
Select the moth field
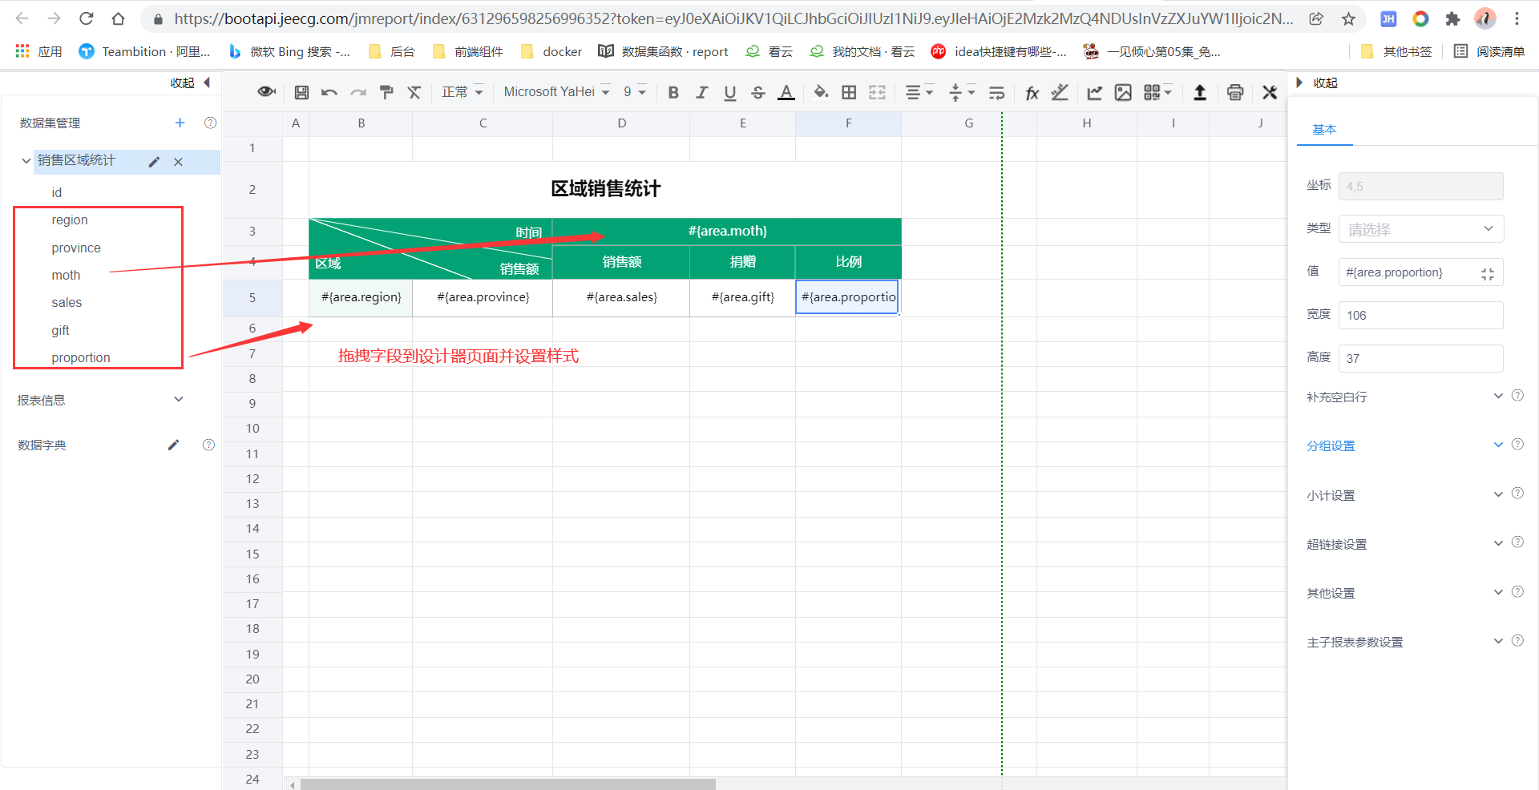point(66,275)
